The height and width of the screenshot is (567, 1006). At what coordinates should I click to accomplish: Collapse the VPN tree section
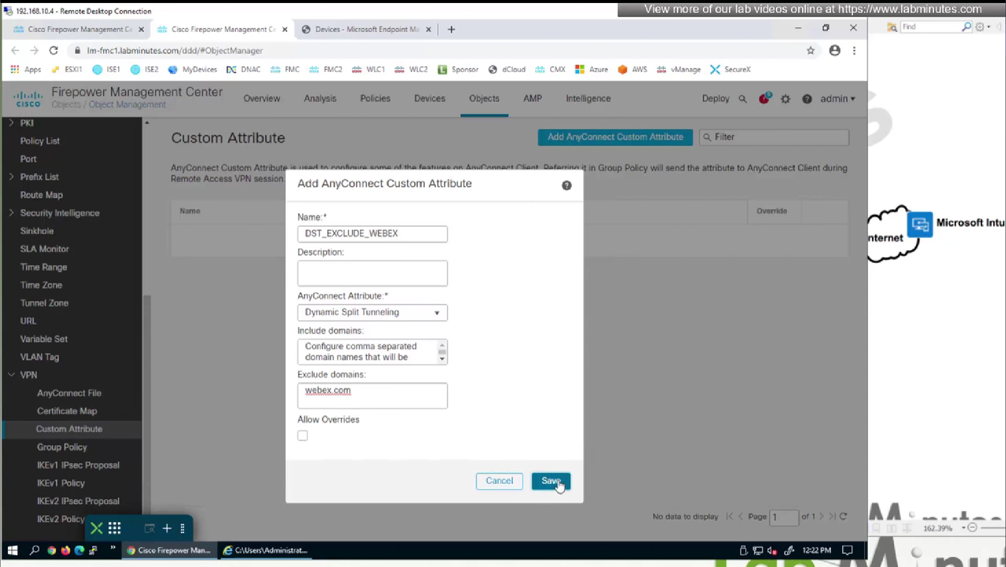pyautogui.click(x=12, y=375)
